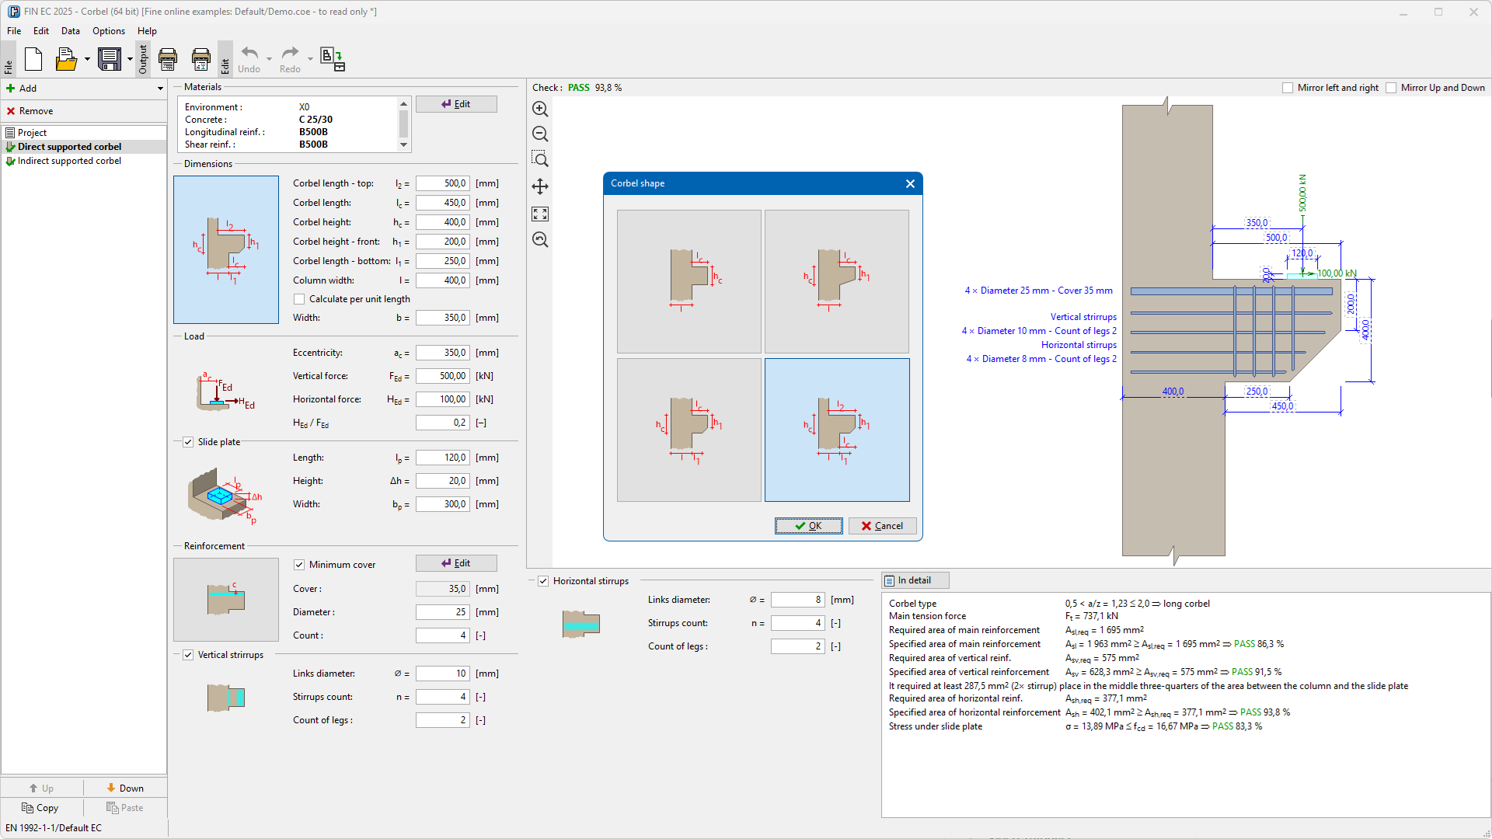The height and width of the screenshot is (839, 1492).
Task: Click the copy data transfer toolbar icon
Action: tap(333, 59)
